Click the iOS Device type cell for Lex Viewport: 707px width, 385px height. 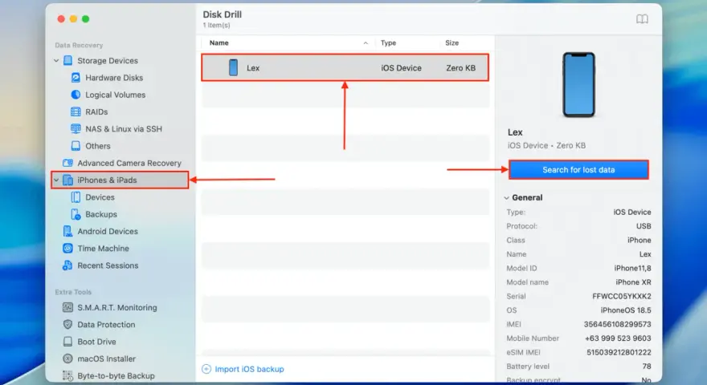click(401, 68)
